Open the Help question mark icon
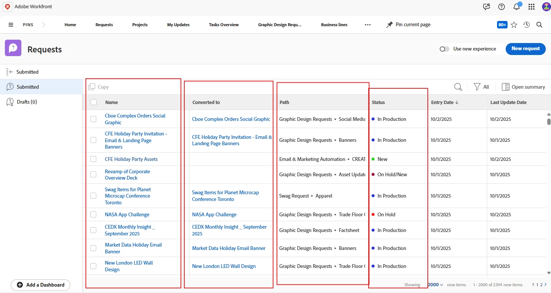551x293 pixels. [502, 6]
